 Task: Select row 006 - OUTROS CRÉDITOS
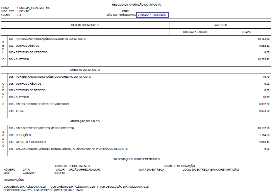point(25,84)
